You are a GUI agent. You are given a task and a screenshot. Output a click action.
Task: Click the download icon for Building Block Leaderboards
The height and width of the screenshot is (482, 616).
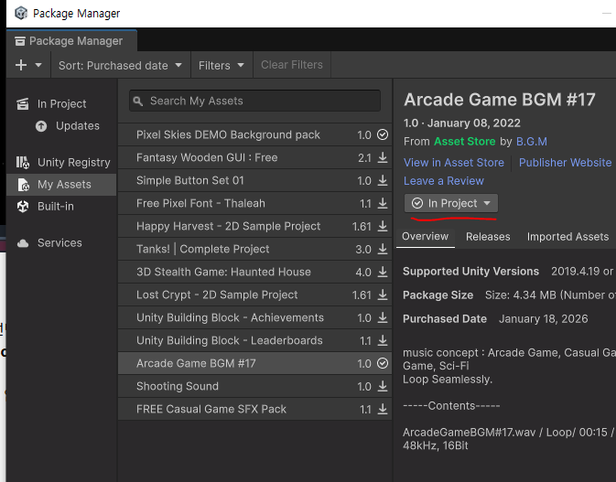point(383,340)
